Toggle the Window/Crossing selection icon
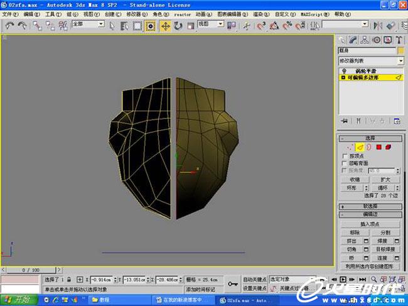This screenshot has width=408, height=306. coord(150,26)
